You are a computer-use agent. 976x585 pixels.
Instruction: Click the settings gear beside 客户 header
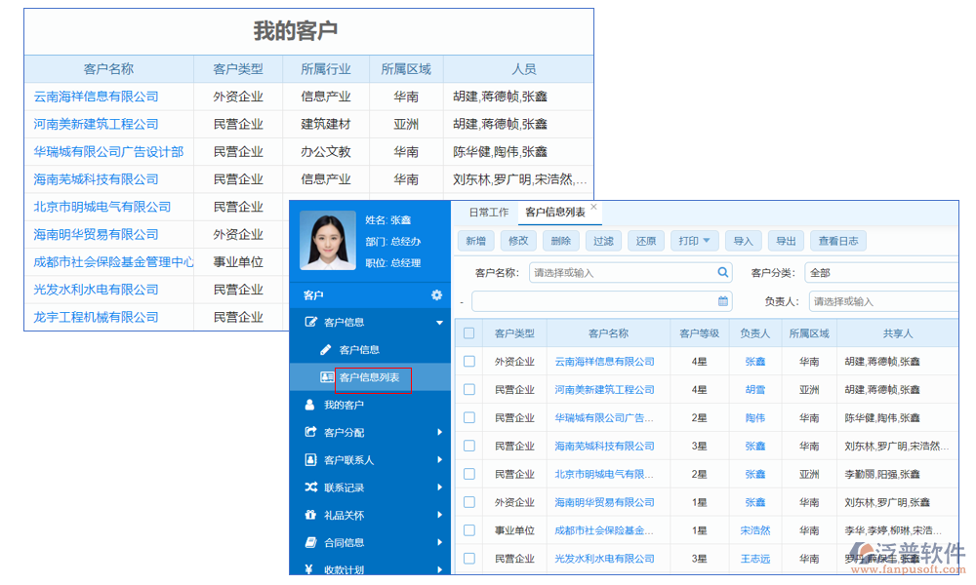[436, 294]
